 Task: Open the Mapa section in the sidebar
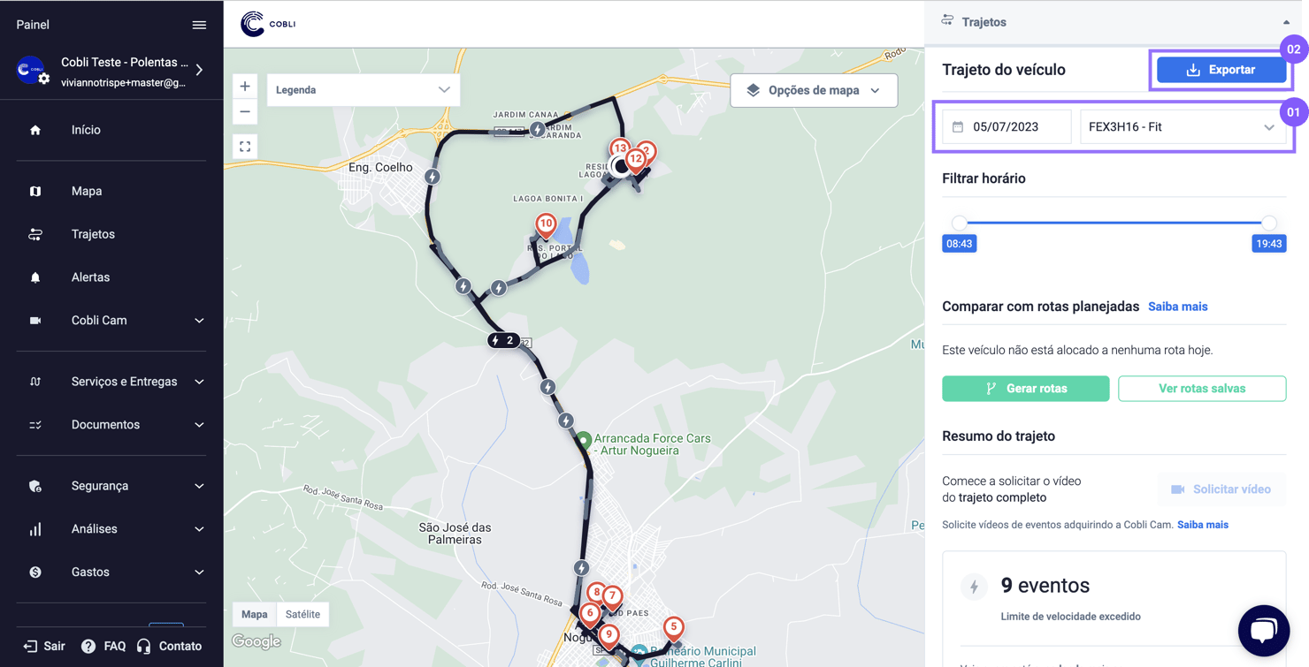(x=84, y=190)
